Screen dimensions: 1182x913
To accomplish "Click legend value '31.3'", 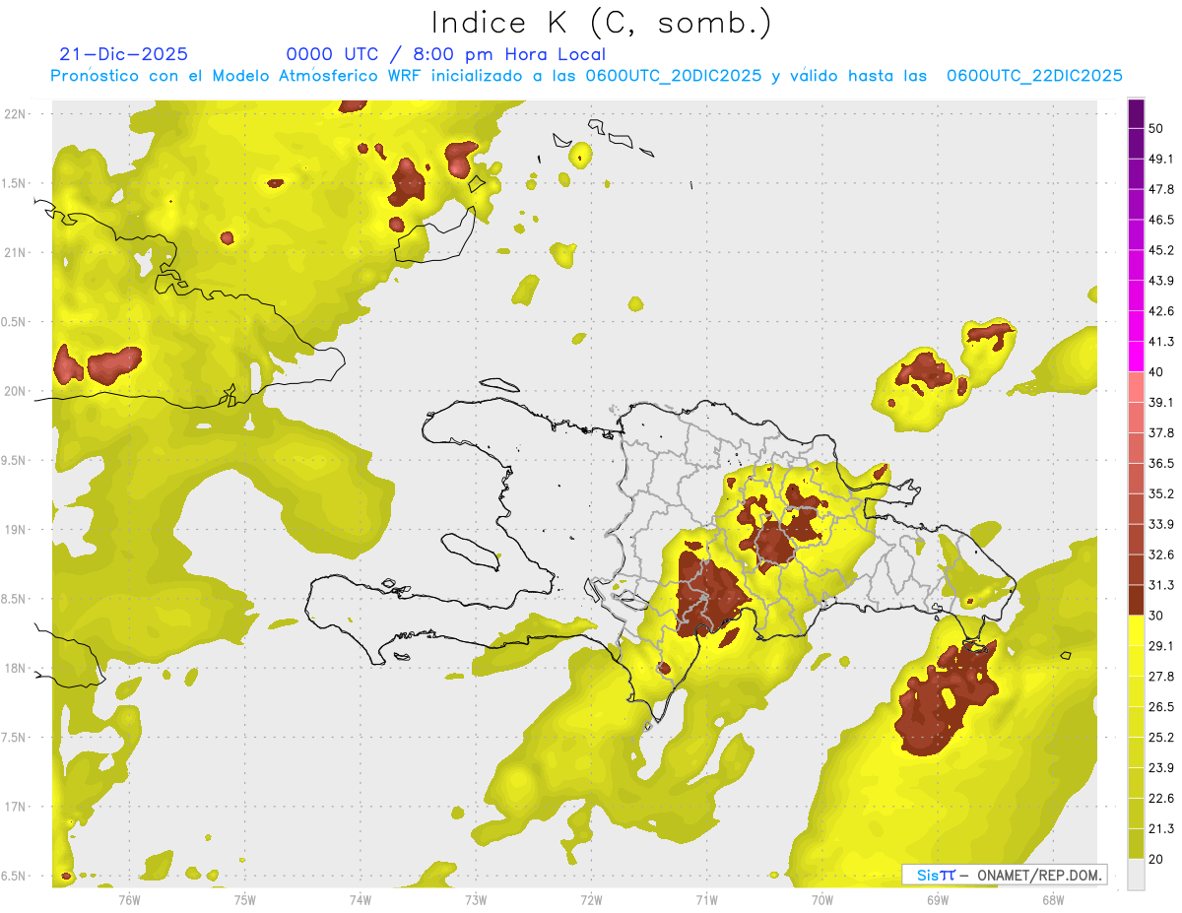I will [1161, 585].
